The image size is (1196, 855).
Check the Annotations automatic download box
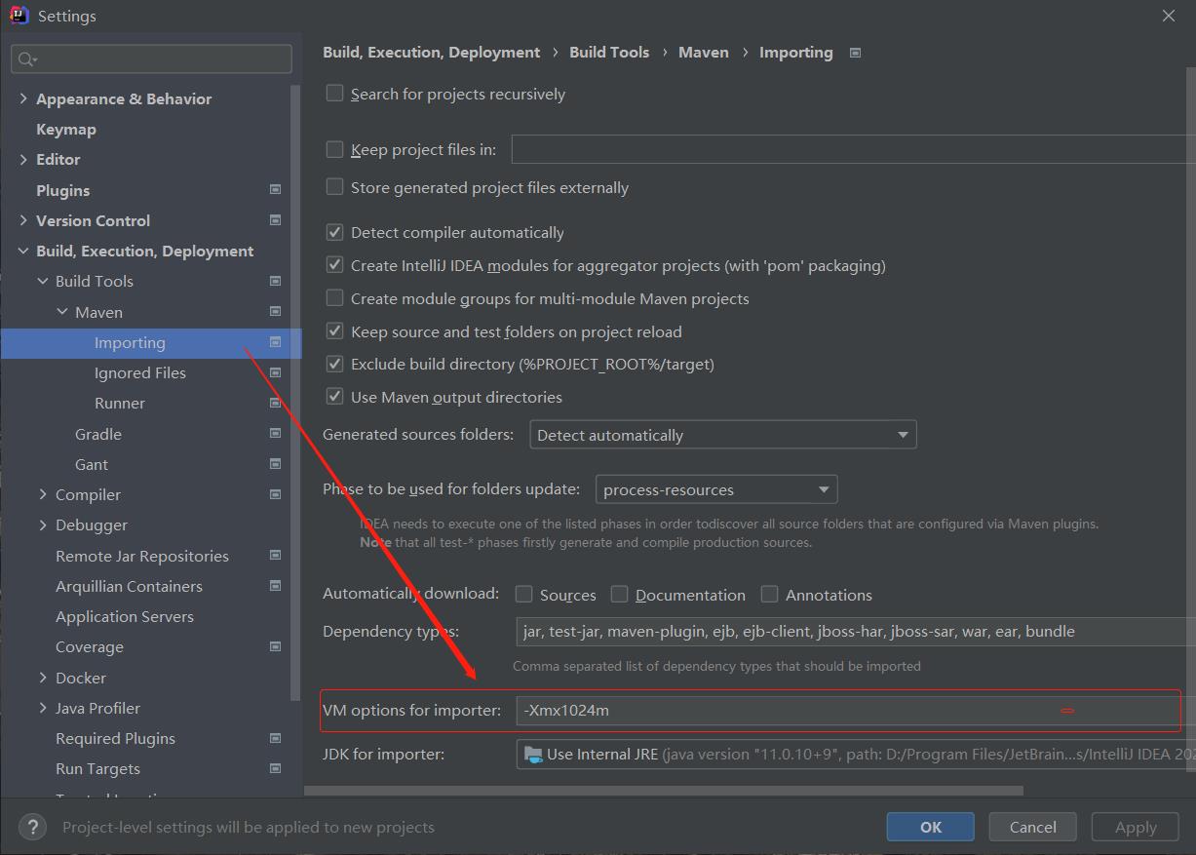[x=769, y=594]
